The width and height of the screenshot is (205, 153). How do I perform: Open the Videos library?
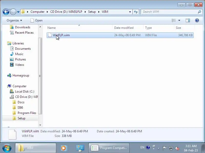pos(17,65)
